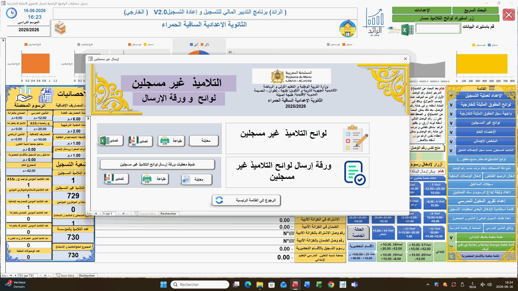This screenshot has height=291, width=518.
Task: Open File Explorer from the taskbar
Action: tap(260, 285)
